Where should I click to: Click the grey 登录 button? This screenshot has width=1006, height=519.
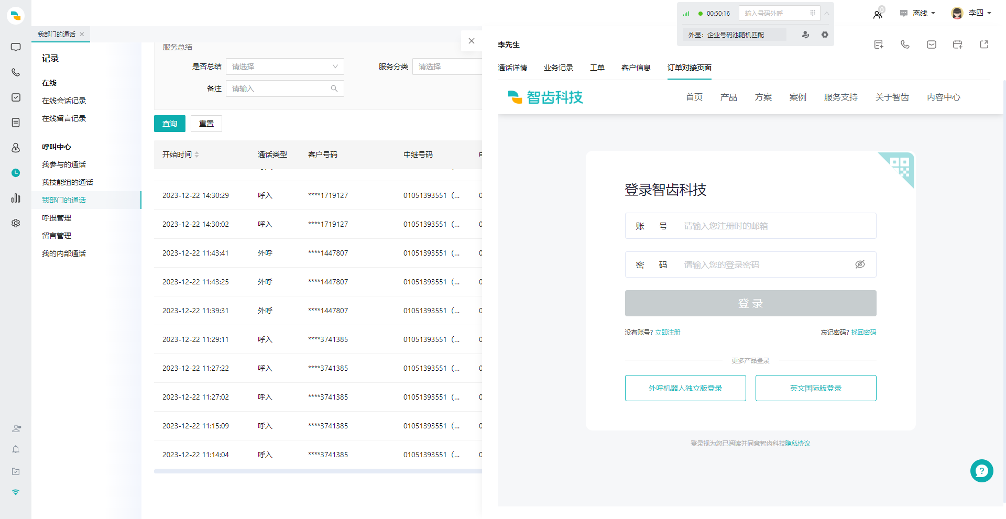(750, 303)
